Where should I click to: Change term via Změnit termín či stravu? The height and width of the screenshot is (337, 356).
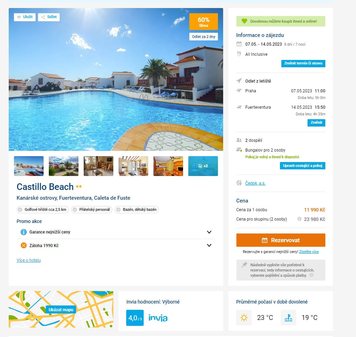coord(303,63)
